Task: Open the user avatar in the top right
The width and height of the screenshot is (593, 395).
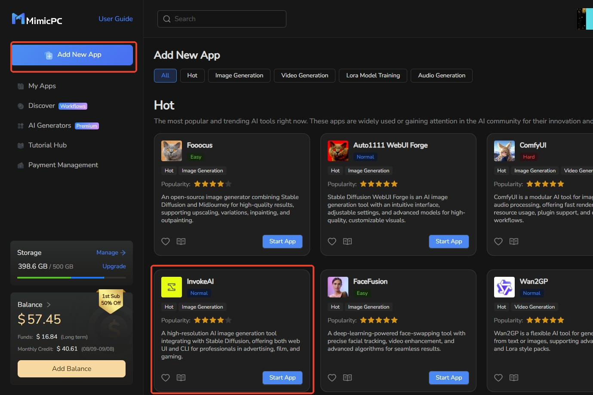Action: (x=585, y=19)
